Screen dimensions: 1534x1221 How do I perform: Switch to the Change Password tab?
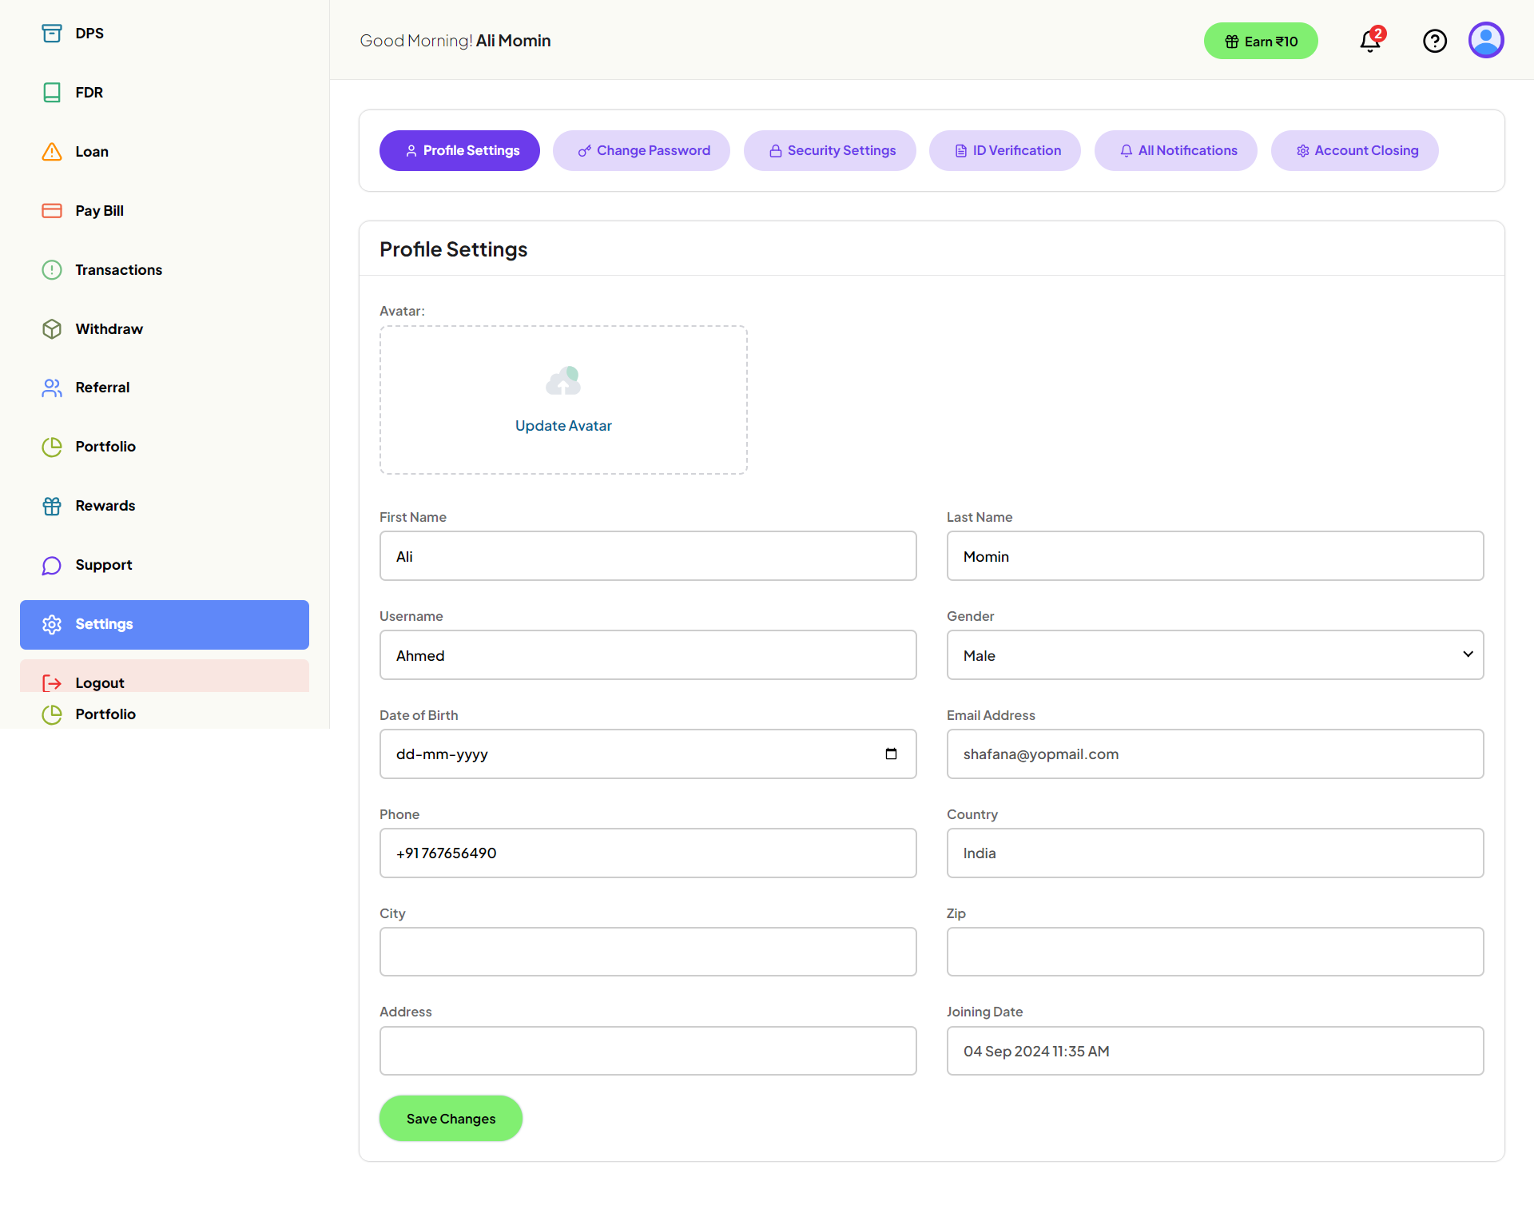tap(642, 150)
